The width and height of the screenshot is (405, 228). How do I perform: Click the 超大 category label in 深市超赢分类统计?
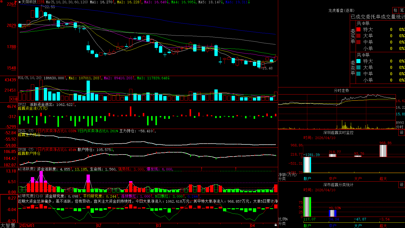383,226
